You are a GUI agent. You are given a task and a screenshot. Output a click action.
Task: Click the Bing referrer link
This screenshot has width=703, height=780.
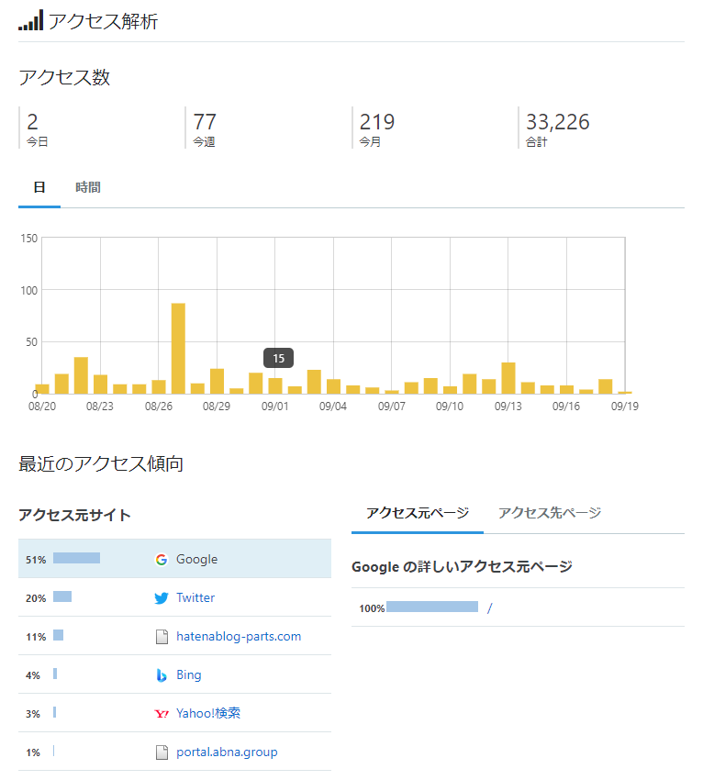tap(188, 675)
